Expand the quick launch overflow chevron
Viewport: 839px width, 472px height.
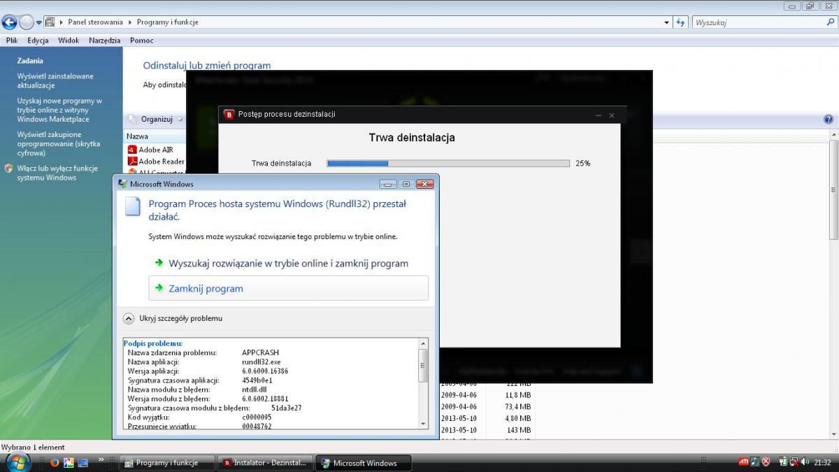(x=101, y=459)
